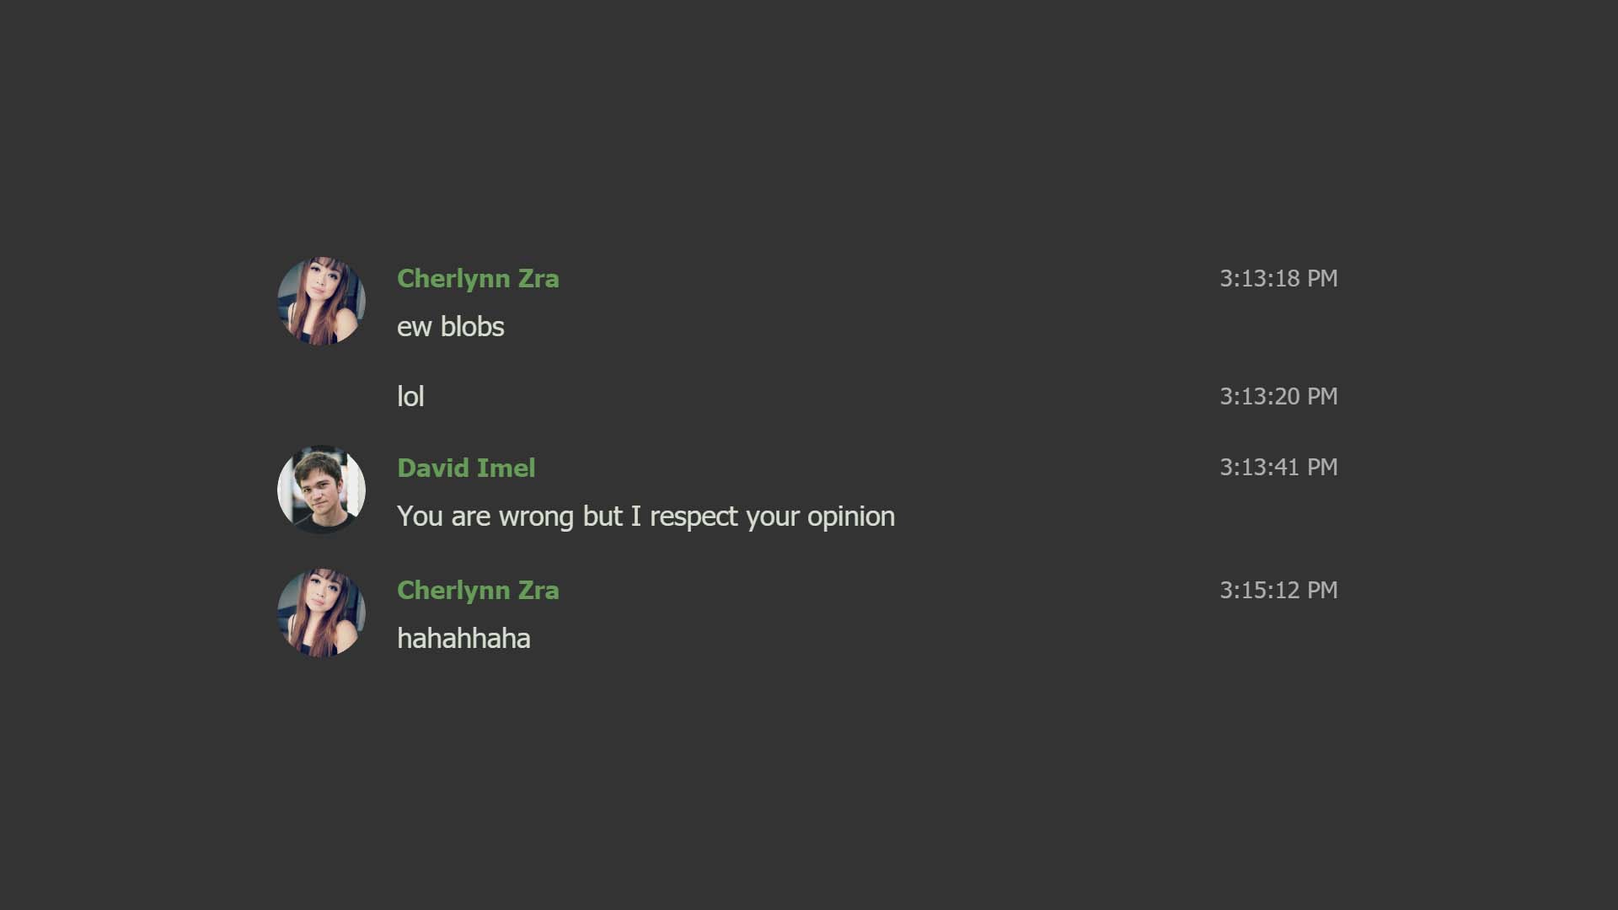Click the 3:13:20 PM timestamp
The width and height of the screenshot is (1618, 910).
pyautogui.click(x=1278, y=397)
